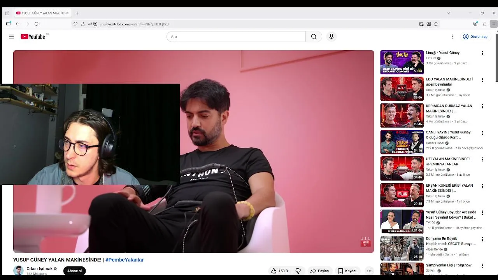The image size is (498, 280).
Task: Open Şampiyonlar Ligi | Tolgshow video title
Action: pyautogui.click(x=449, y=265)
